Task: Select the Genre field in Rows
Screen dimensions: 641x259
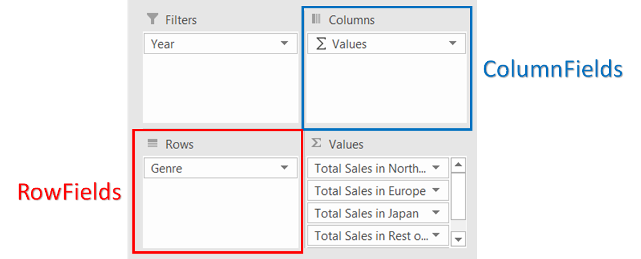Action: pyautogui.click(x=208, y=168)
